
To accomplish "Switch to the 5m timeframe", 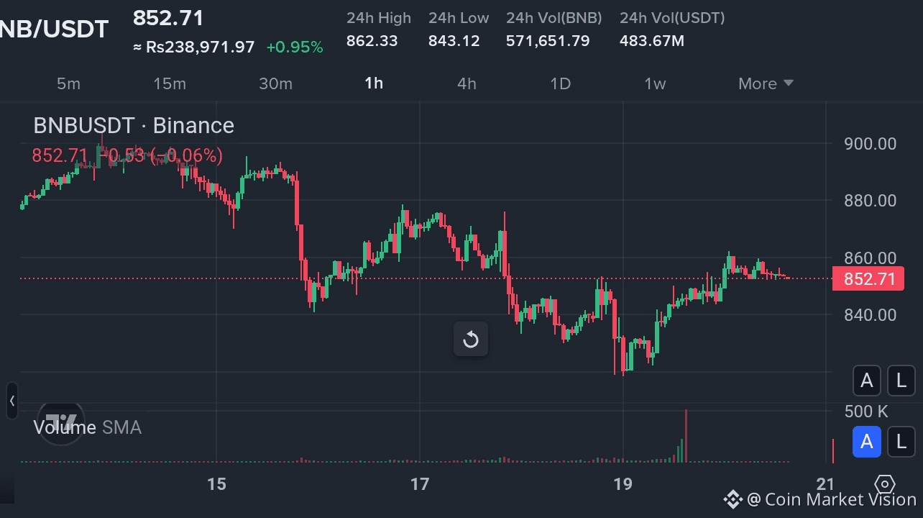I will tap(68, 83).
